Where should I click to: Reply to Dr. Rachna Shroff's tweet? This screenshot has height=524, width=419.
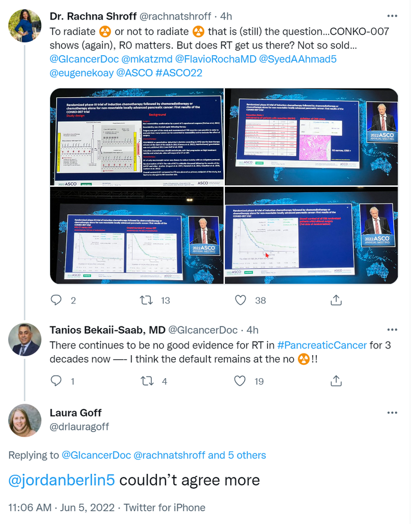coord(56,300)
